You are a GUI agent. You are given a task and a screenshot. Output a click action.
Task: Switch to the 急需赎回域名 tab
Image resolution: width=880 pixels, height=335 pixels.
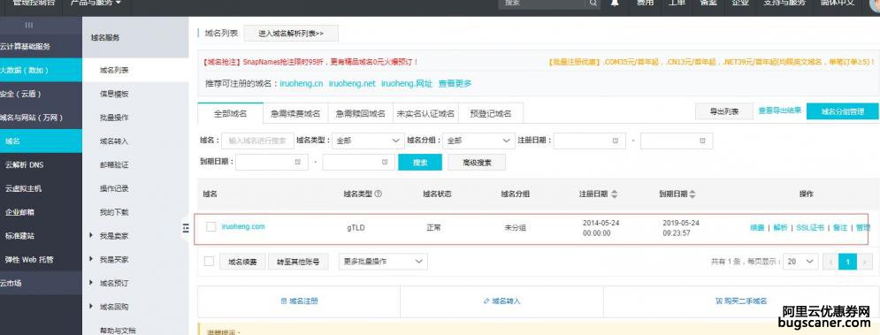[360, 113]
